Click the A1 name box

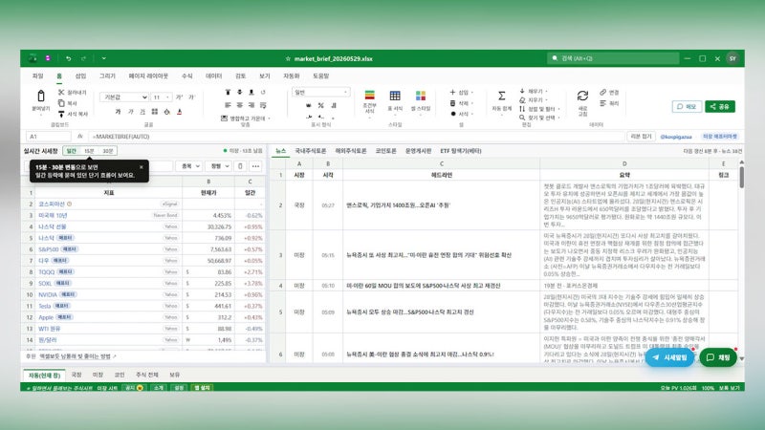(x=49, y=137)
